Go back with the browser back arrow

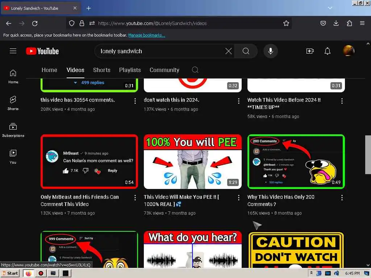(9, 24)
